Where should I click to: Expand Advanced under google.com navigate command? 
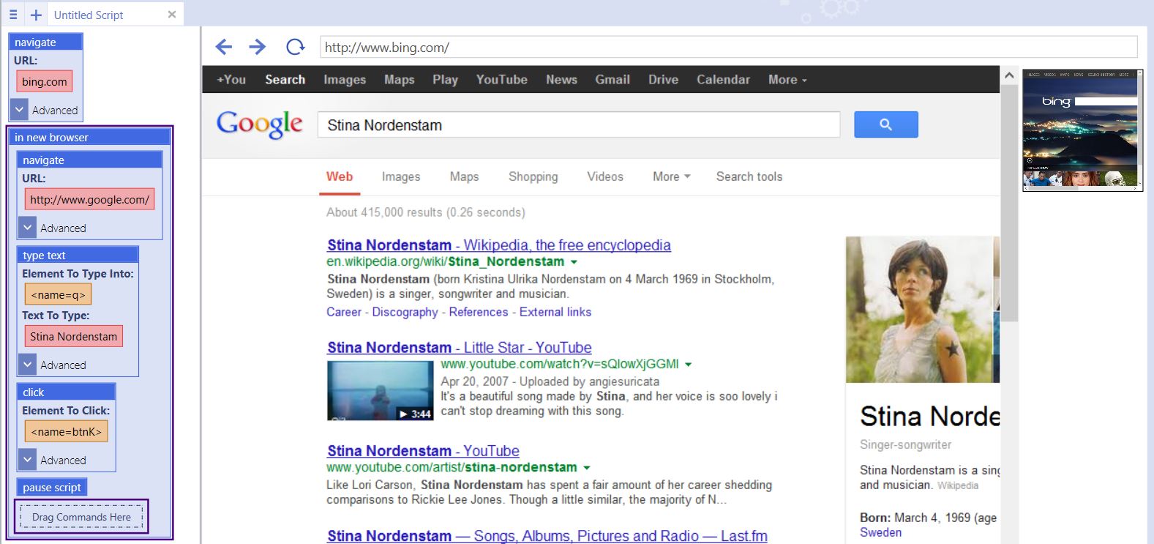click(x=28, y=228)
